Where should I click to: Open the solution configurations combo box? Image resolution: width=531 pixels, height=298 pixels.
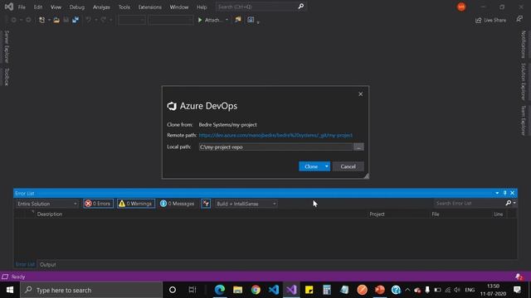(x=132, y=20)
